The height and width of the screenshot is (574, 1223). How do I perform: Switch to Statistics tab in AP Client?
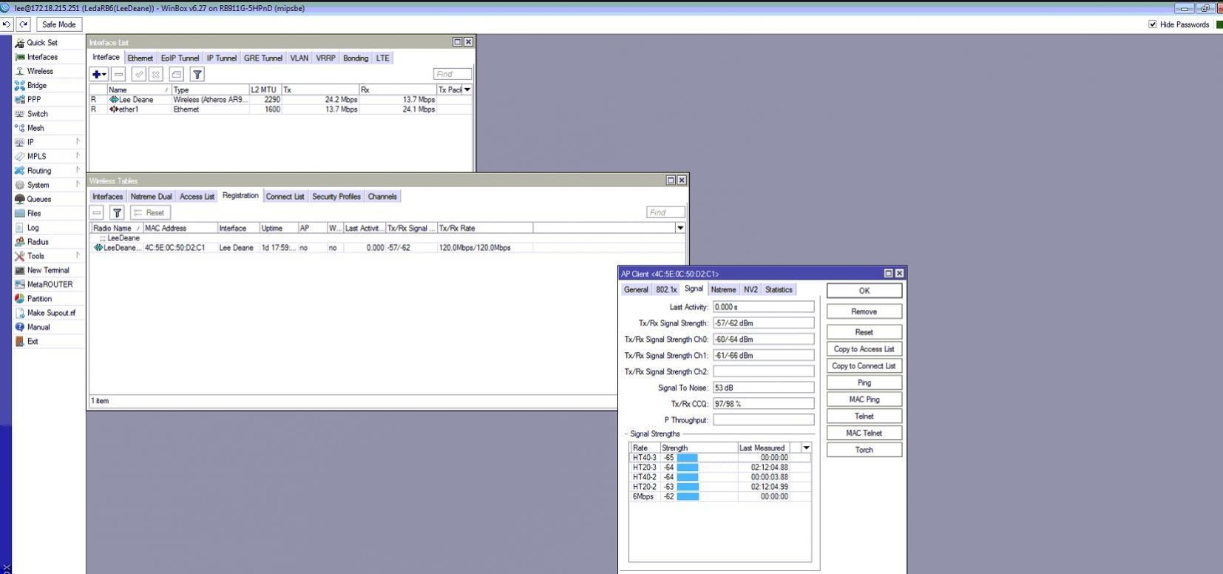point(778,290)
